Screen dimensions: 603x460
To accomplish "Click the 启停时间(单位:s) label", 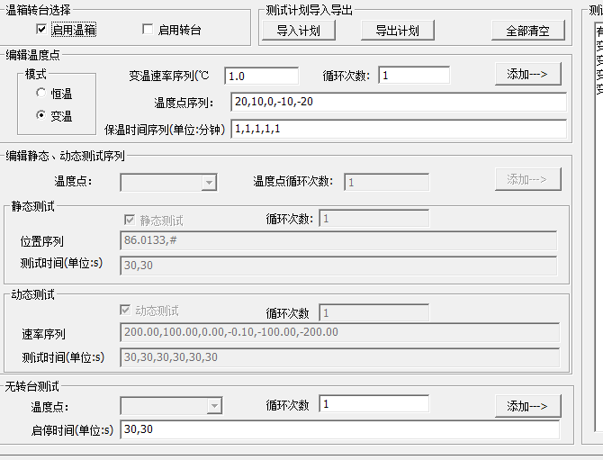I will tap(72, 430).
